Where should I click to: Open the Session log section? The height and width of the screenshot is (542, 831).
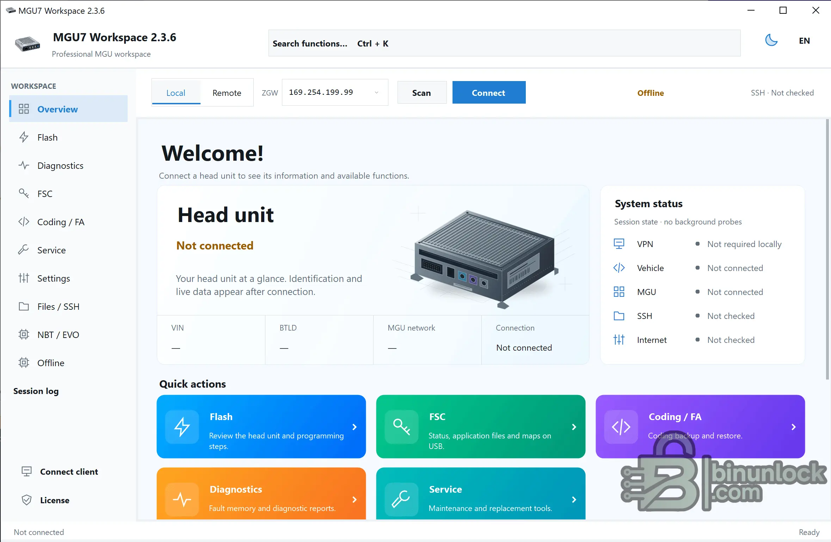tap(36, 391)
